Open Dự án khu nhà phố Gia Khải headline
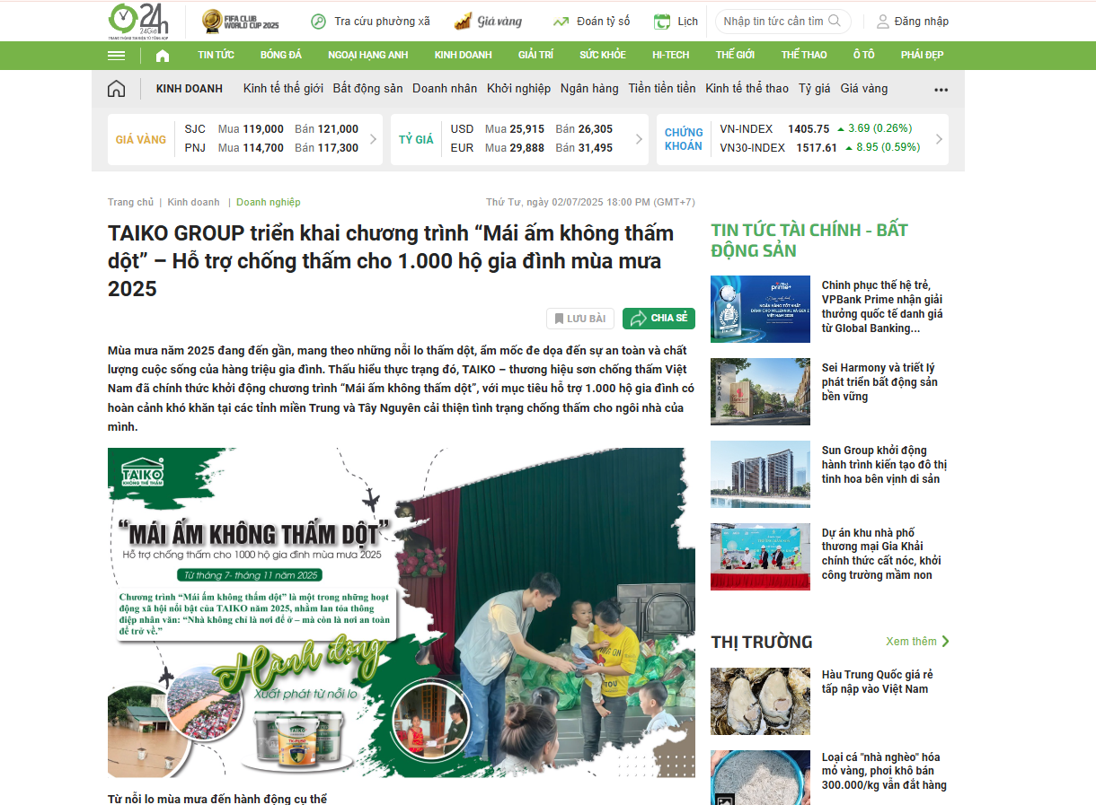The height and width of the screenshot is (805, 1096). (881, 555)
